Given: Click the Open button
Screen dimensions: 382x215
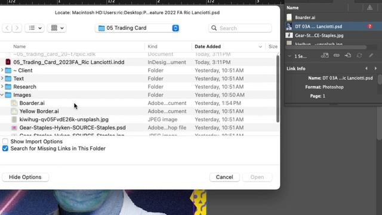Looking at the screenshot, I should tap(257, 177).
